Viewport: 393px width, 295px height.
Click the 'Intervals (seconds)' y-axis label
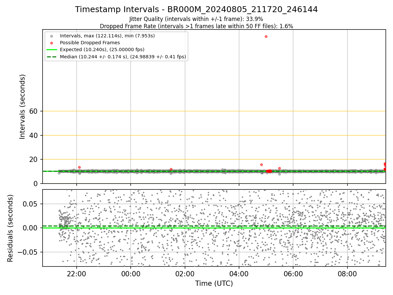tap(22, 107)
